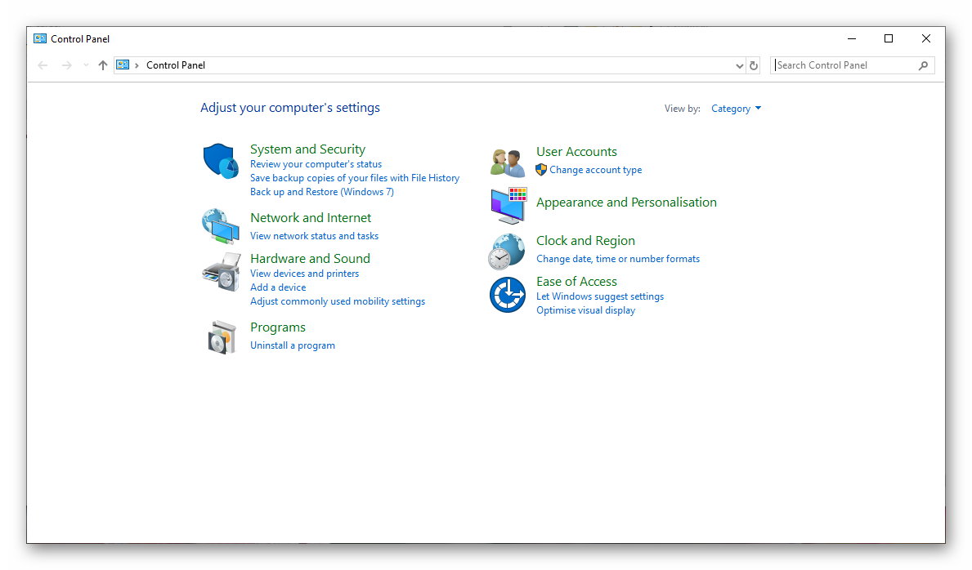Select Change account type link
Screen dimensions: 972x570
(596, 170)
